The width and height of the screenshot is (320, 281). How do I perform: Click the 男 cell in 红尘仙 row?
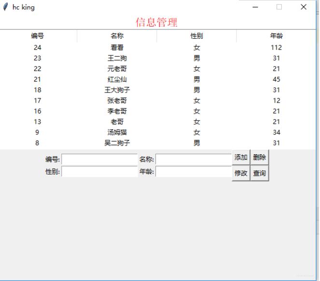tap(196, 79)
